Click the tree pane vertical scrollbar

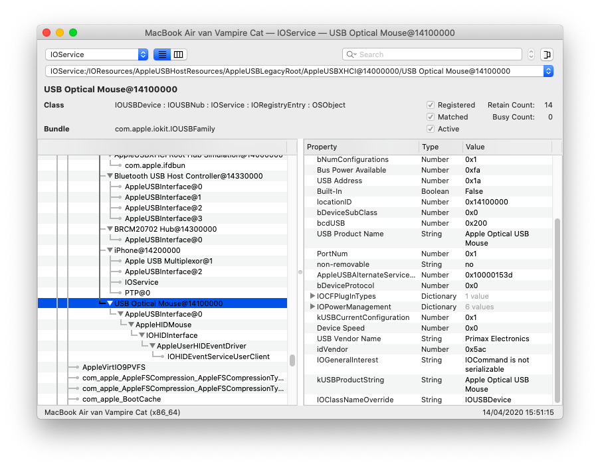tap(292, 360)
